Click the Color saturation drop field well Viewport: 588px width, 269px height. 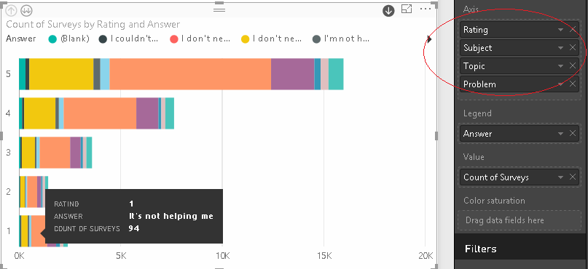[x=520, y=220]
